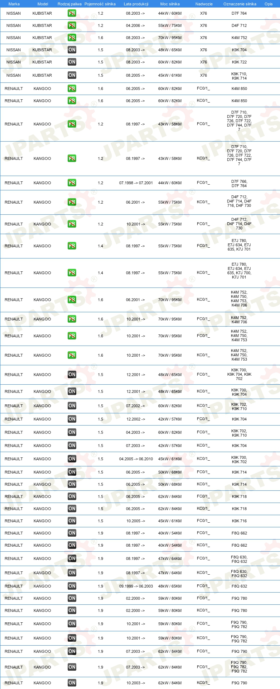Screen dimensions: 280x689
Task: Click diesel ON icon in Nissan 08.2005 row
Action: 72,75
